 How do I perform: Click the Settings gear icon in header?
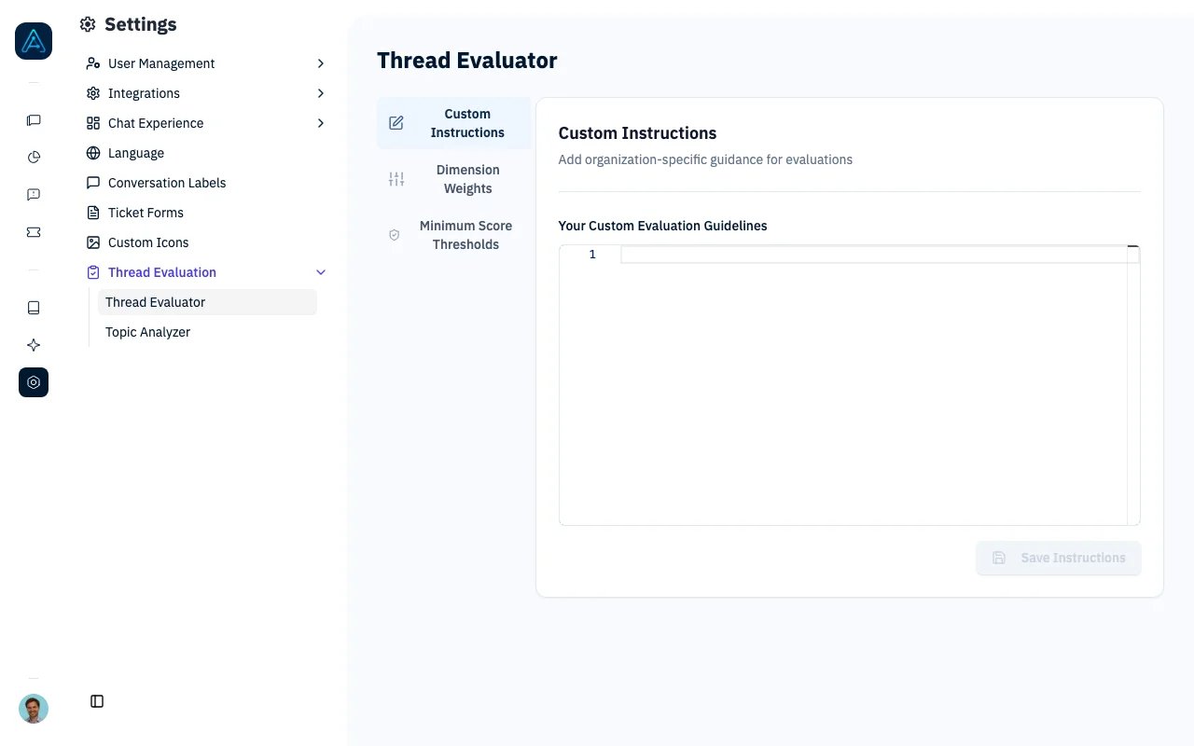click(x=88, y=24)
